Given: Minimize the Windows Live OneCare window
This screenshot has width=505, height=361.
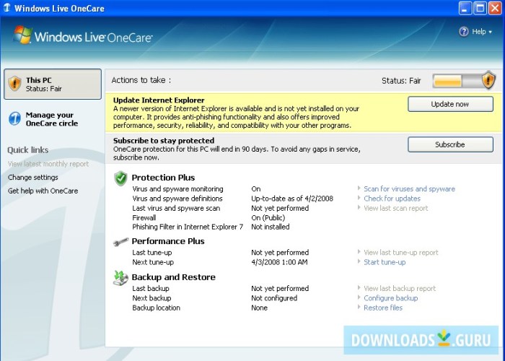Looking at the screenshot, I should click(465, 8).
